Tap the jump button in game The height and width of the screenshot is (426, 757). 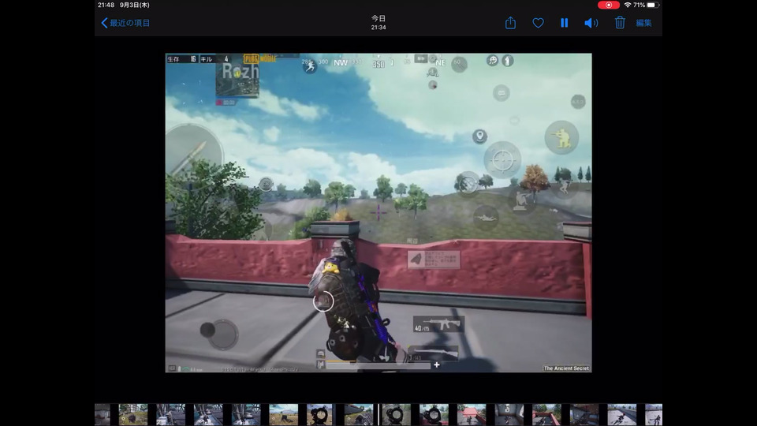point(564,186)
